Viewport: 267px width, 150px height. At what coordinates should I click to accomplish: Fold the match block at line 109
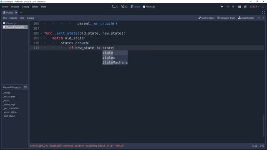(41, 38)
